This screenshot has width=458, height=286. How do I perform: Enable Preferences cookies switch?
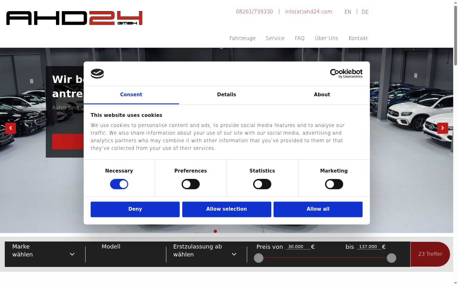[x=191, y=184]
